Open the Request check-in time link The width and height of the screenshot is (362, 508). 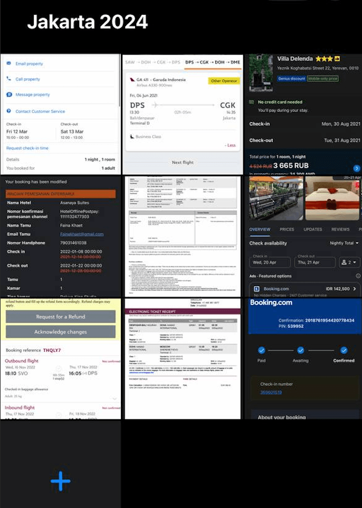pyautogui.click(x=27, y=148)
